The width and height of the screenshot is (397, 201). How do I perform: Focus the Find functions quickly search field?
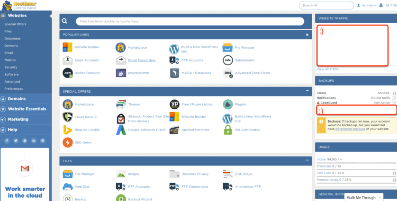190,21
